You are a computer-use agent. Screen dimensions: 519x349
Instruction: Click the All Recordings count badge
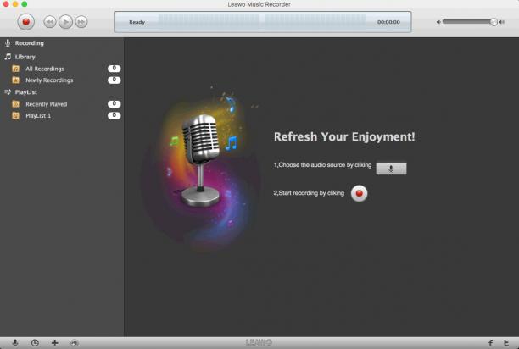click(x=114, y=69)
